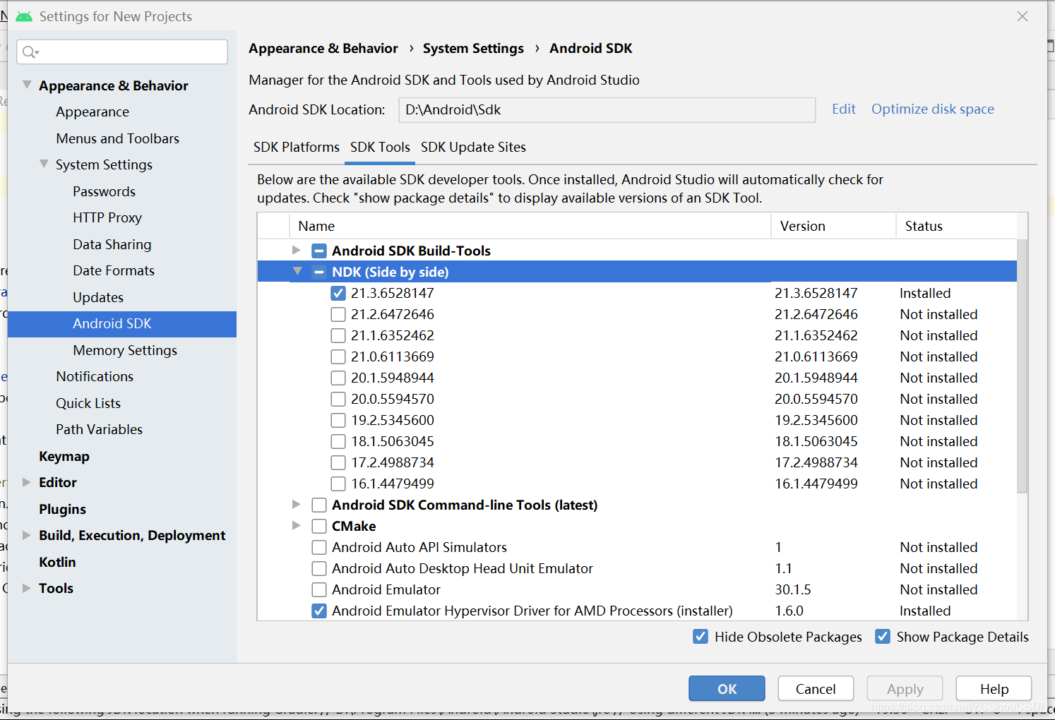1055x720 pixels.
Task: Toggle Hide Obsolete Packages checkbox
Action: tap(701, 637)
